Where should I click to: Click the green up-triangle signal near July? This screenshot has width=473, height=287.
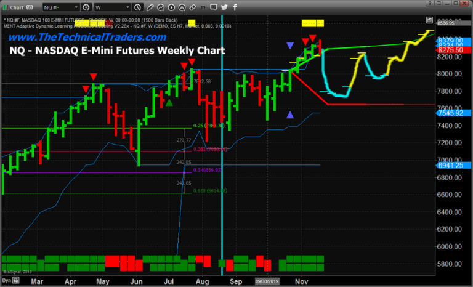coord(169,103)
